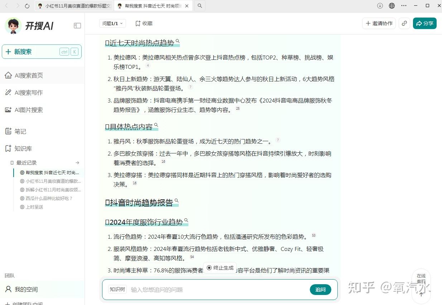Open the 问题1/1 dropdown
Screen dimensions: 442x305
(112, 23)
